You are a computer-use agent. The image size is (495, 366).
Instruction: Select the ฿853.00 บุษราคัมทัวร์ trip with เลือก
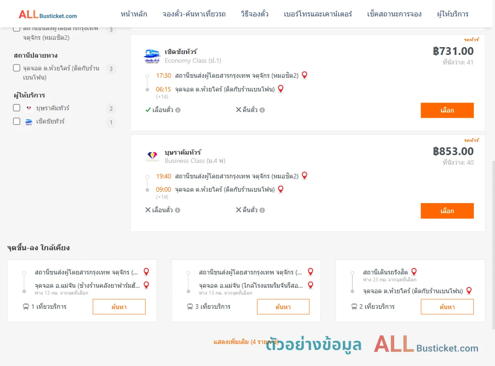pyautogui.click(x=447, y=210)
